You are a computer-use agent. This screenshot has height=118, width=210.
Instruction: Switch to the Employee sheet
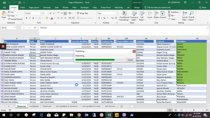tap(47, 106)
